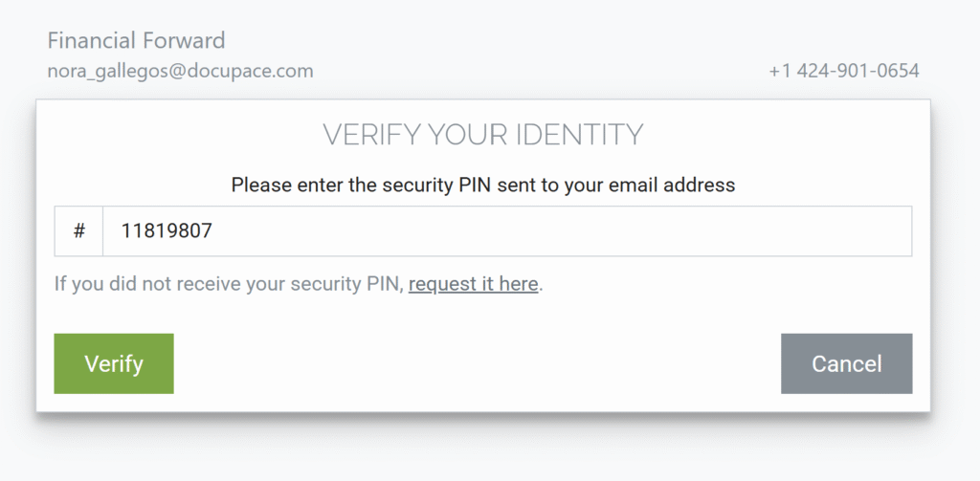This screenshot has height=481, width=980.
Task: Click empty right end of PIN field
Action: pyautogui.click(x=842, y=231)
